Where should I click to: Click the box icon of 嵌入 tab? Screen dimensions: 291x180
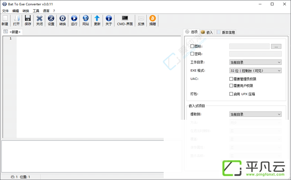203,32
